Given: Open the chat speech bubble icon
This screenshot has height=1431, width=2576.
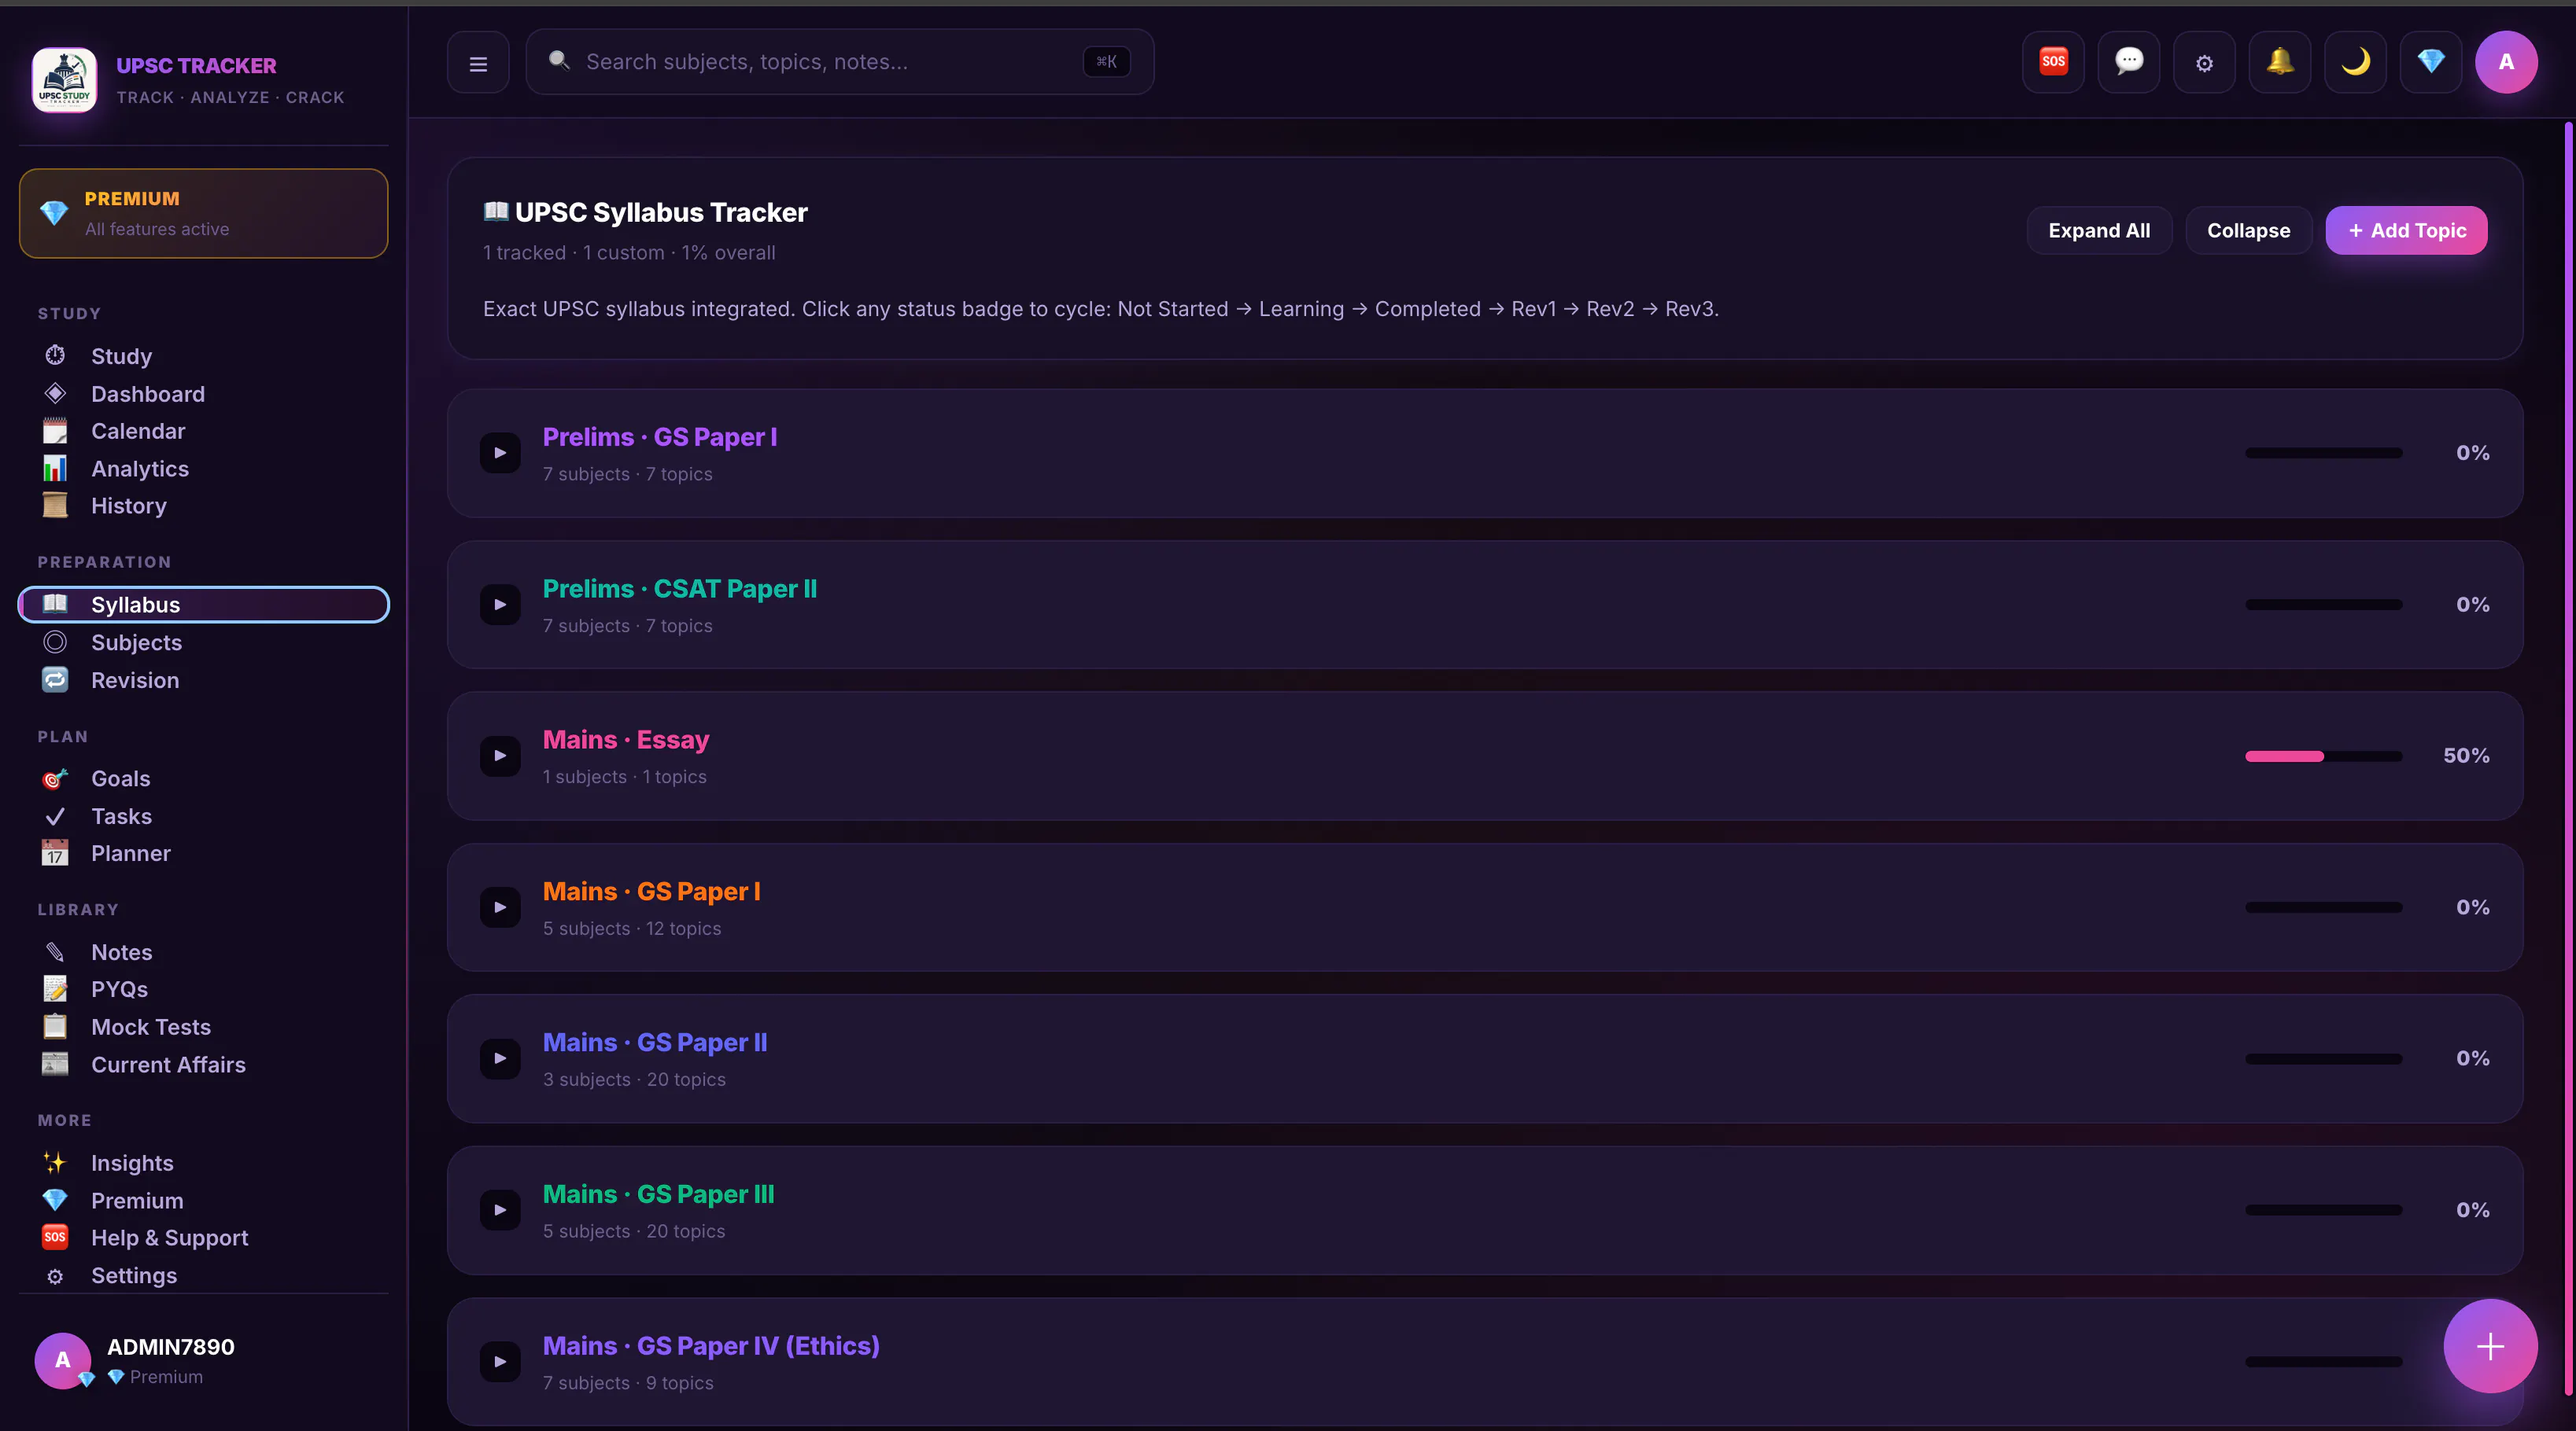Looking at the screenshot, I should point(2129,62).
